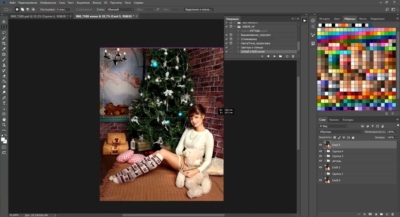Image resolution: width=400 pixels, height=217 pixels.
Task: Create a new layer in Layers panel
Action: (x=387, y=214)
